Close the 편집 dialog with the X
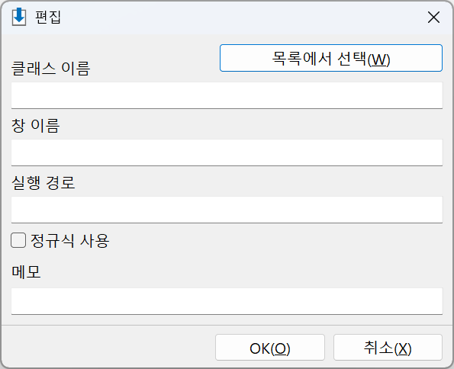Screen dimensions: 454x369 [433, 18]
